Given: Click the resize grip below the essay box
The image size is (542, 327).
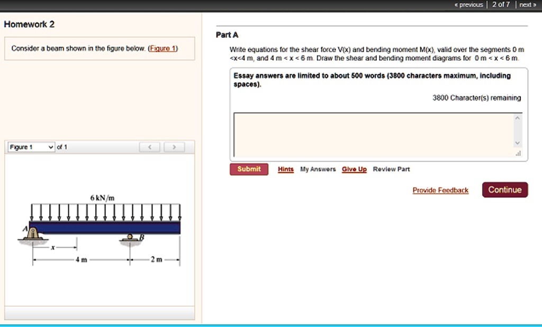Looking at the screenshot, I should [x=518, y=153].
